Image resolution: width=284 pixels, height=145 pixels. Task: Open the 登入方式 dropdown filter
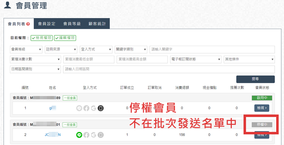tap(96, 50)
